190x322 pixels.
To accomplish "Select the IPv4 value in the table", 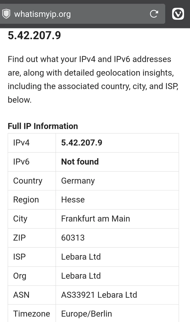I will click(82, 143).
